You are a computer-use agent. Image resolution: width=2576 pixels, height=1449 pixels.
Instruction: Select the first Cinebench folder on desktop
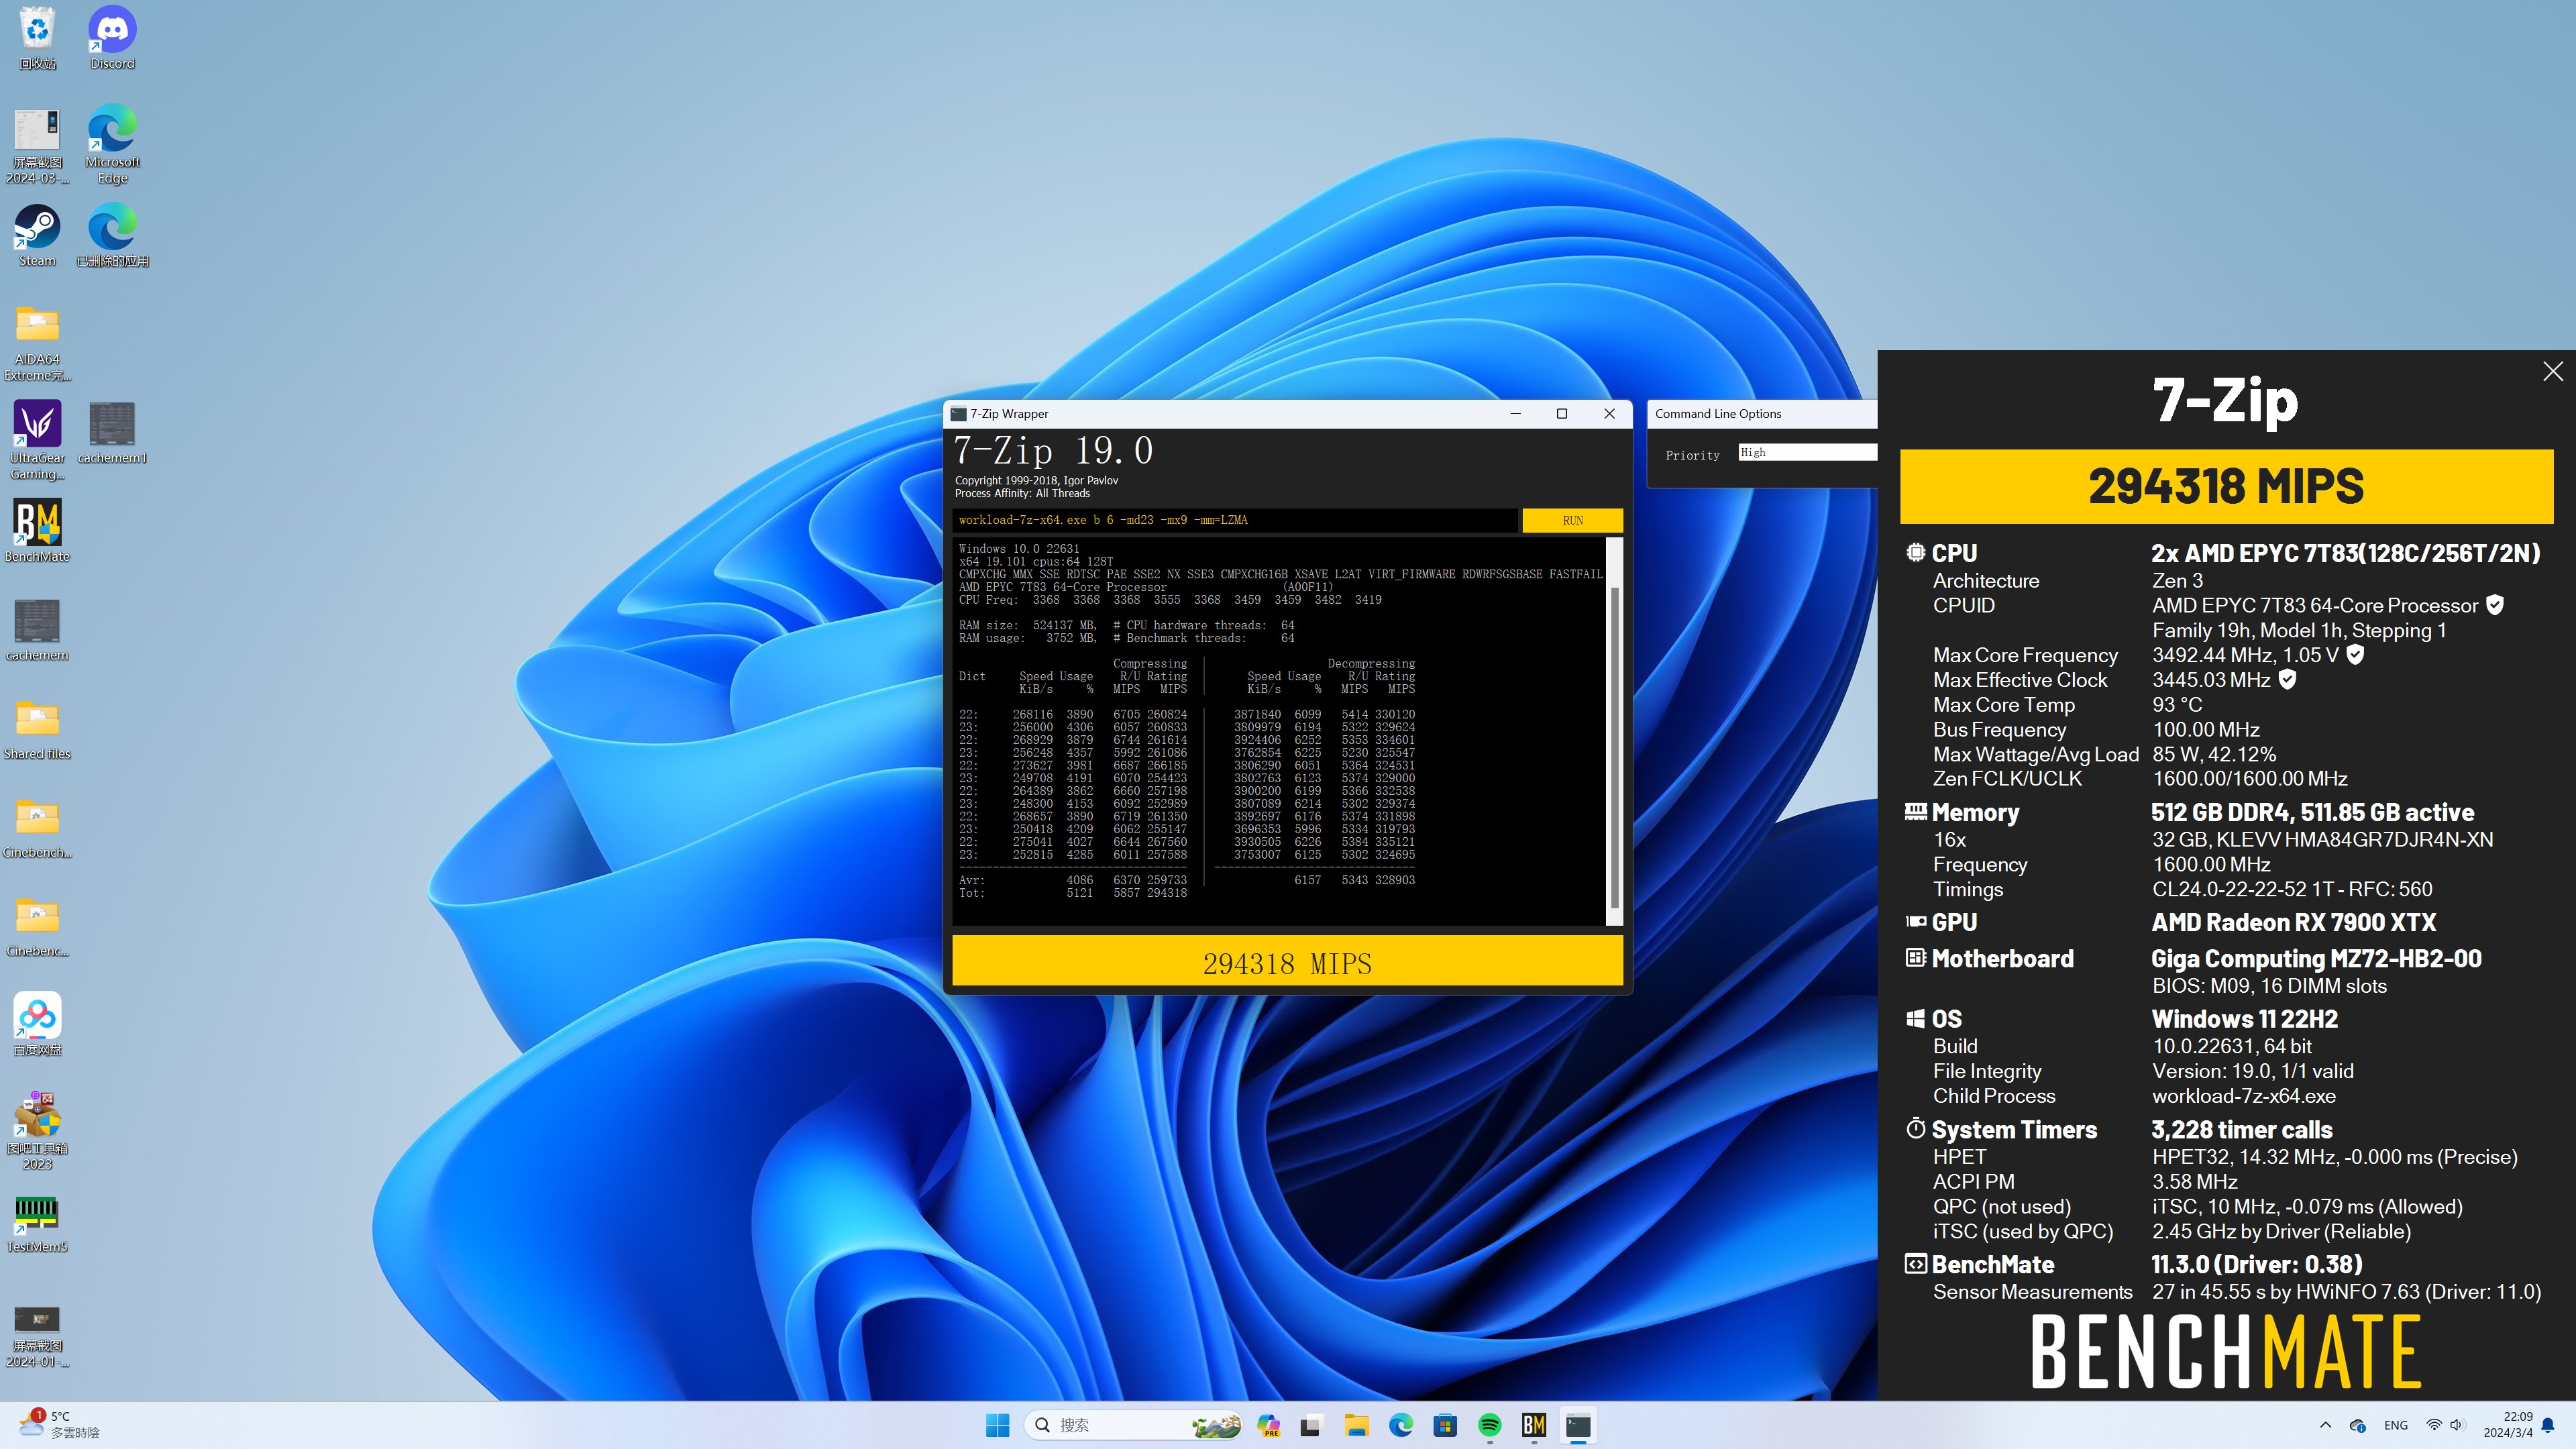point(37,828)
